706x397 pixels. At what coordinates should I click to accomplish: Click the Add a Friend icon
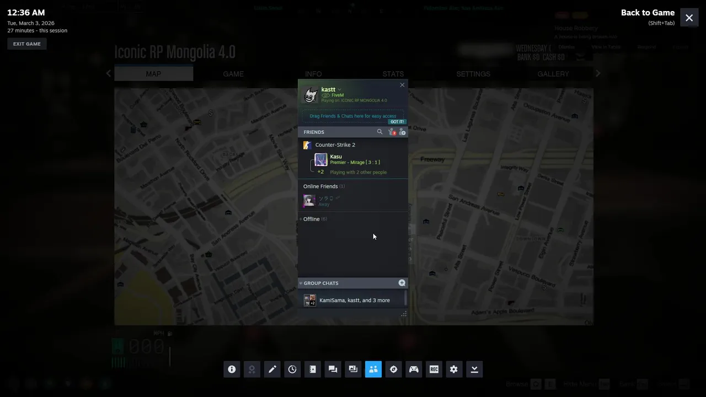point(402,132)
